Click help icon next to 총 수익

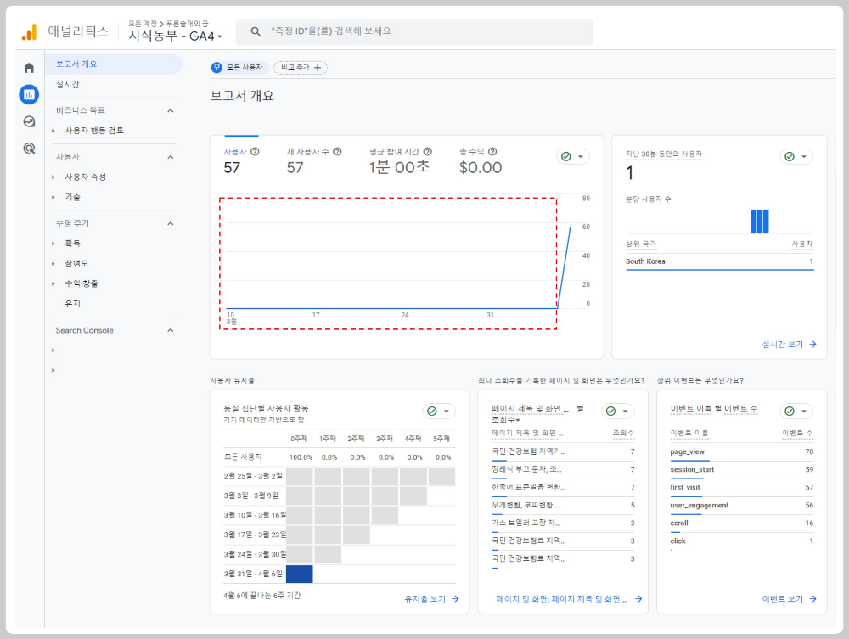[492, 152]
